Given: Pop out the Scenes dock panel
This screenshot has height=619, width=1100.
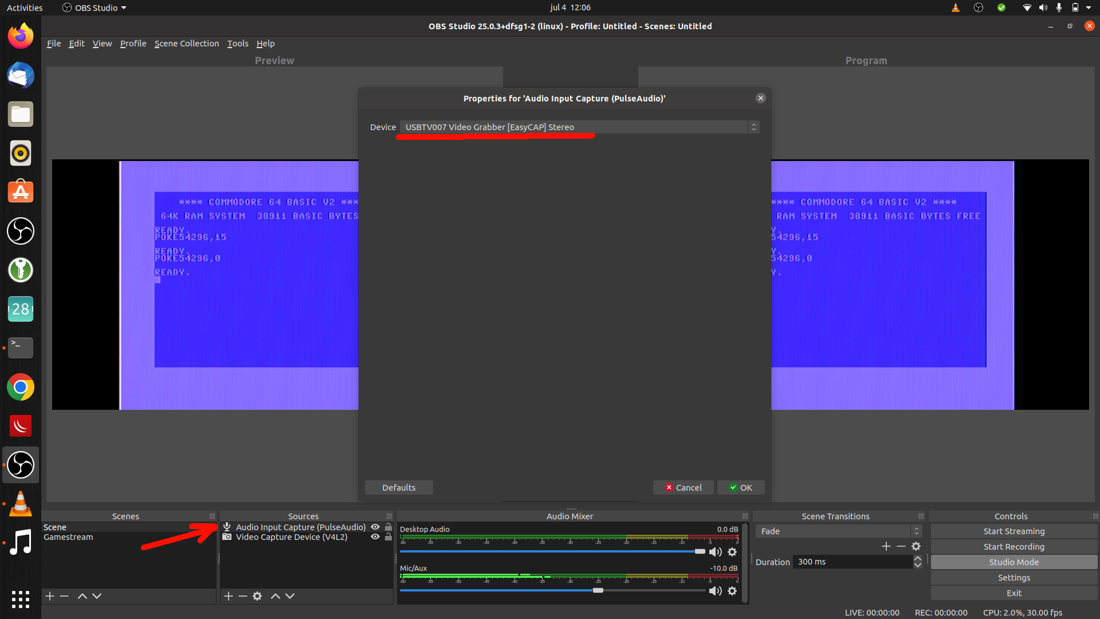Looking at the screenshot, I should tap(212, 516).
